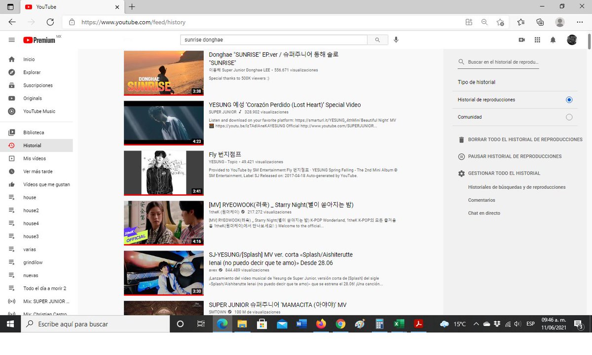
Task: Open SUPER JUNIOR MAMACITA MV title
Action: click(x=278, y=305)
